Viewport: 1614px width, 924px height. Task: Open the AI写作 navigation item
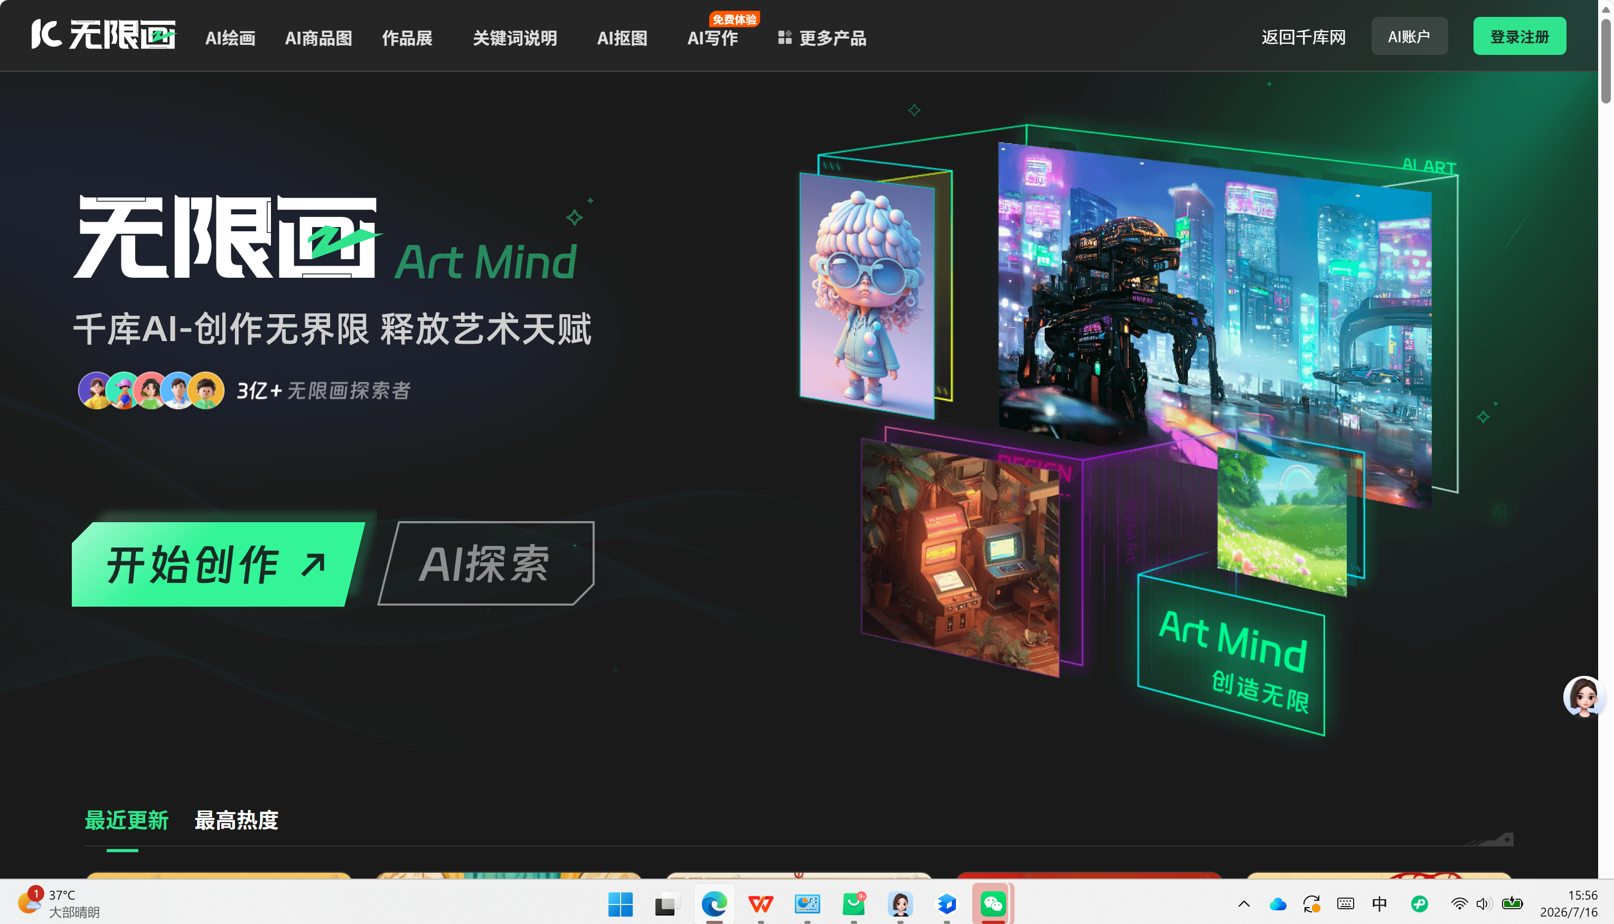(712, 38)
